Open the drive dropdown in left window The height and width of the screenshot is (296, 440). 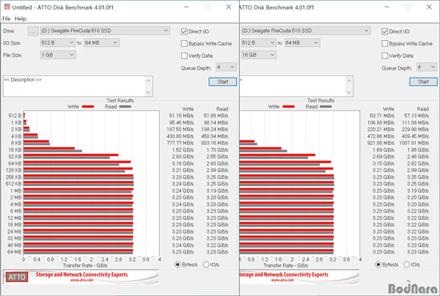pyautogui.click(x=105, y=31)
